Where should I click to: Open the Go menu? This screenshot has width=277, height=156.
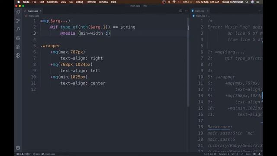coord(71,2)
